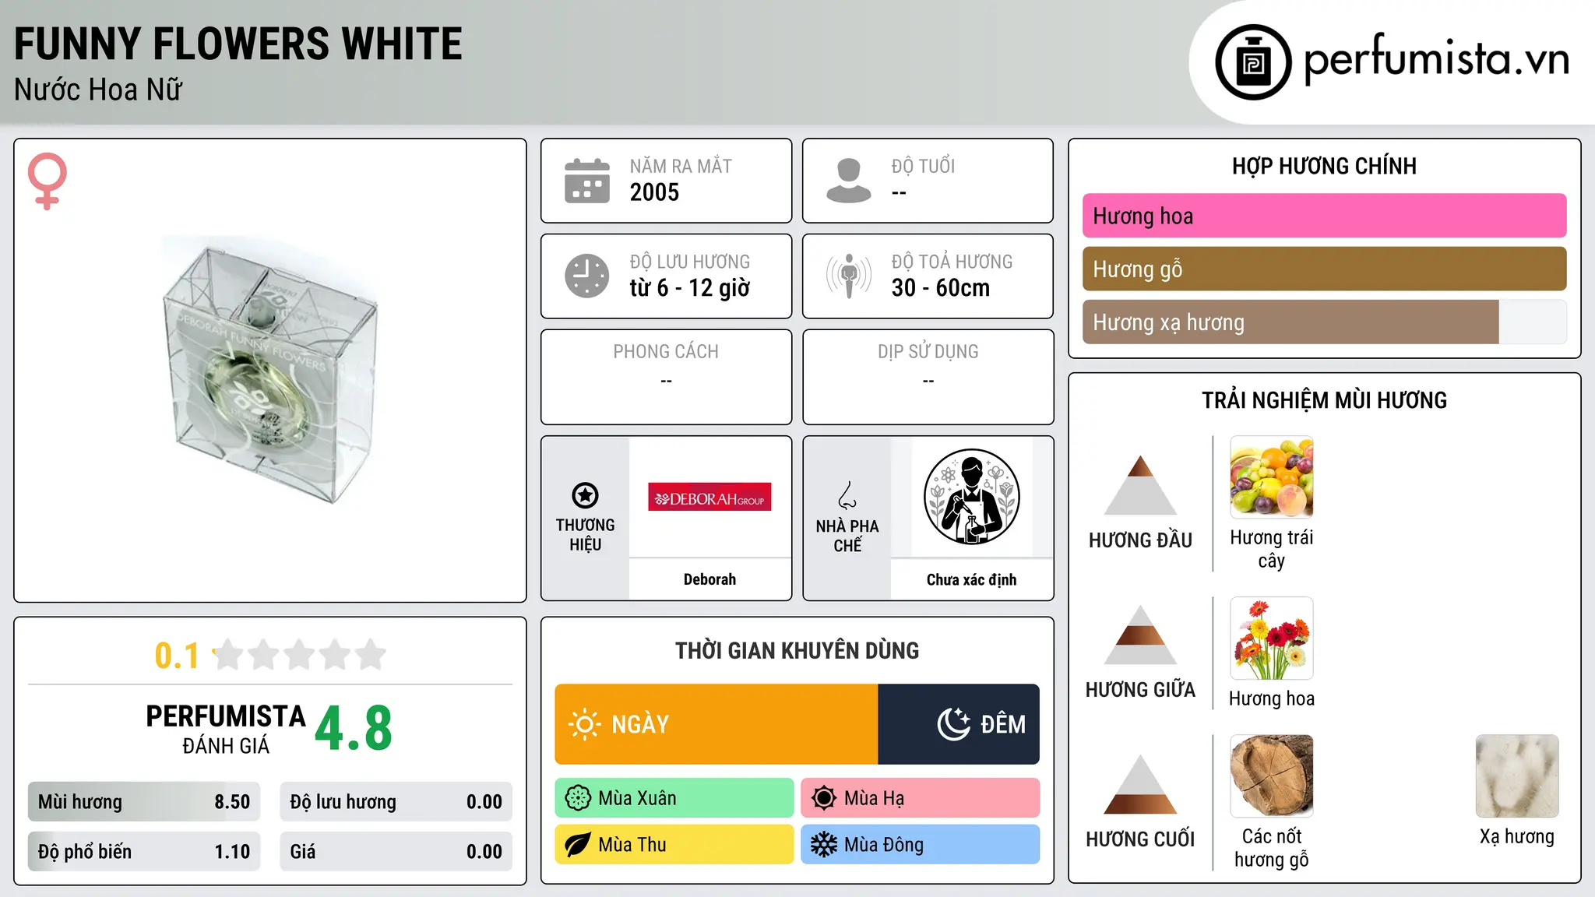Click the calendar icon beside Năm ra mắt

click(587, 181)
